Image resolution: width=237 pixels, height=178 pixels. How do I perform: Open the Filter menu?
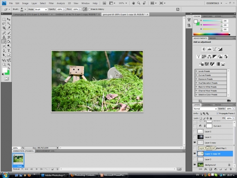click(51, 3)
